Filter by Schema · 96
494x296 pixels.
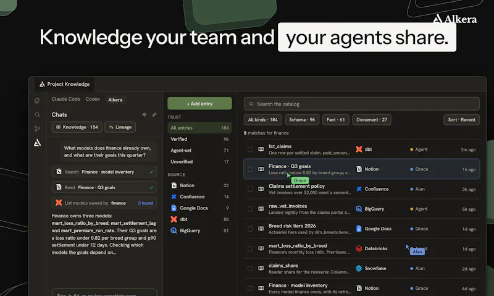pos(302,120)
